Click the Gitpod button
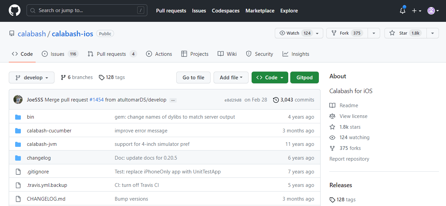 304,78
